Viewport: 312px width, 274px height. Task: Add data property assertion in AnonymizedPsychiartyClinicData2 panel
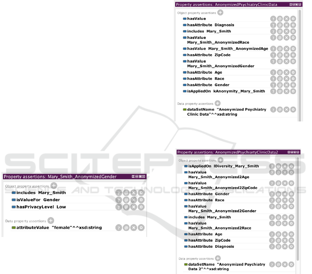click(x=218, y=258)
